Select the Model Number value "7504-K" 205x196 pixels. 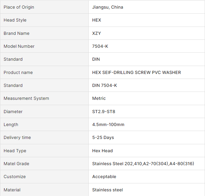pos(100,46)
